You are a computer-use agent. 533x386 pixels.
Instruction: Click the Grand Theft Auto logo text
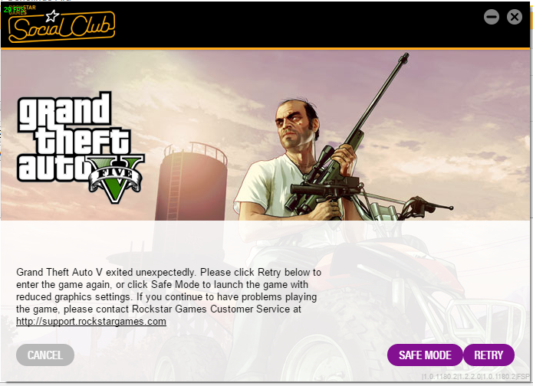73,136
